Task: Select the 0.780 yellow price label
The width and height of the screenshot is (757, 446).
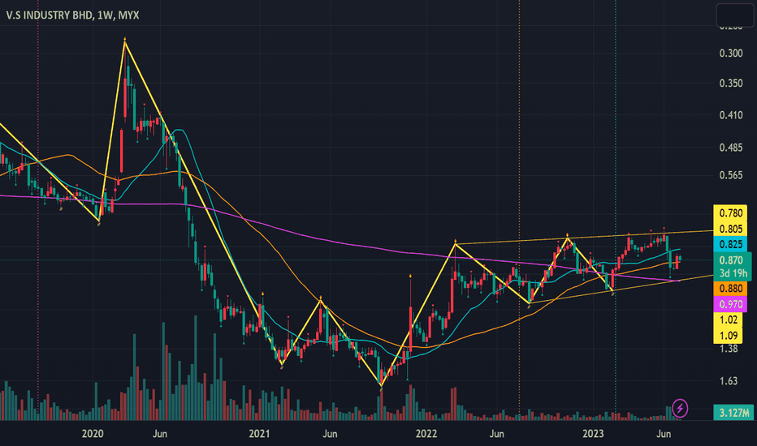Action: (730, 212)
